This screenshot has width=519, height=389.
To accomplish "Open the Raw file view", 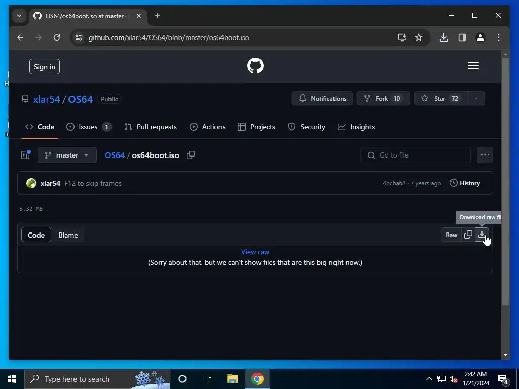I will click(451, 235).
